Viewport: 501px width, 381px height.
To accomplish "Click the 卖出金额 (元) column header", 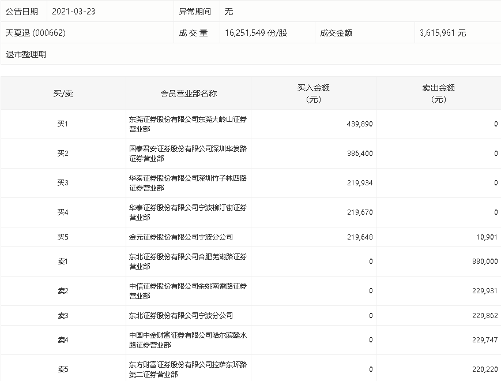I will (439, 94).
